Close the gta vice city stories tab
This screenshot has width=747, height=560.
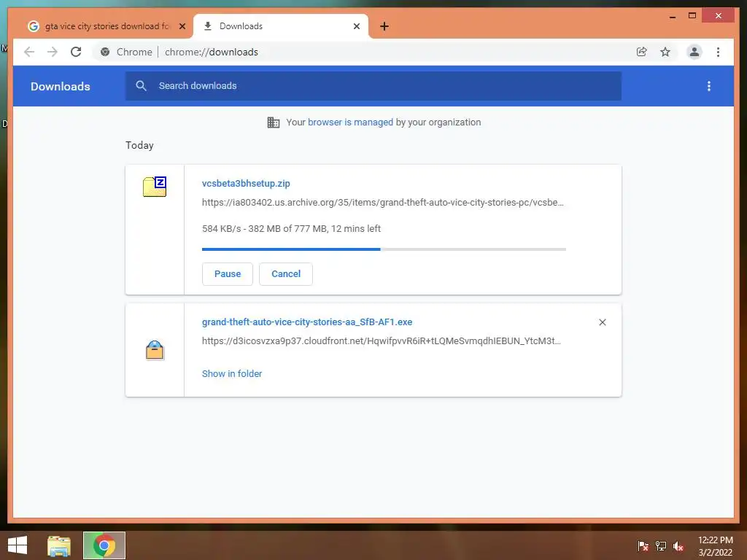tap(182, 26)
